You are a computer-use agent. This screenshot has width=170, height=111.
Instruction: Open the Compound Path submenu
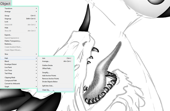(x=19, y=81)
